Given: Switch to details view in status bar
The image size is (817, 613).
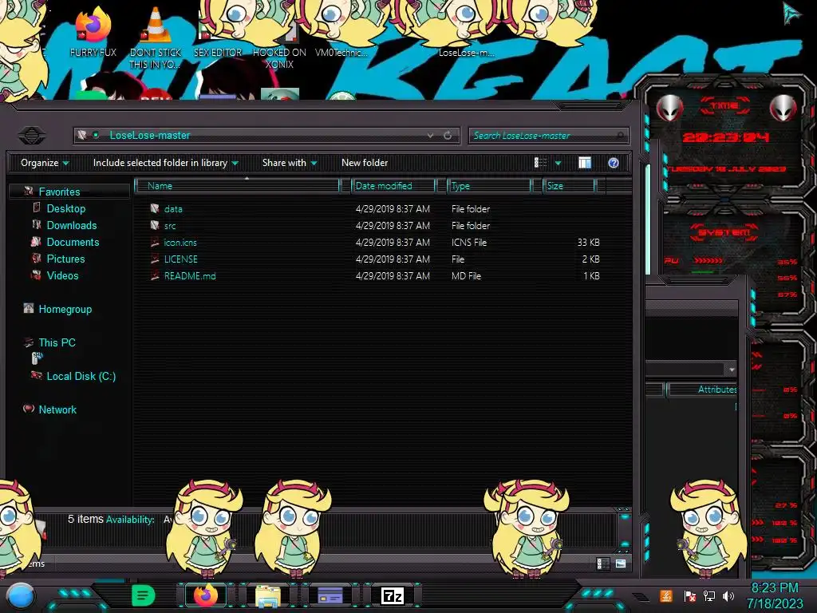Looking at the screenshot, I should pyautogui.click(x=602, y=564).
